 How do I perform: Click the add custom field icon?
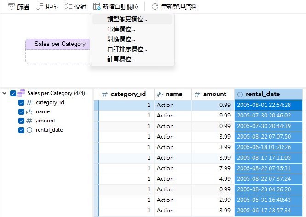click(x=97, y=6)
